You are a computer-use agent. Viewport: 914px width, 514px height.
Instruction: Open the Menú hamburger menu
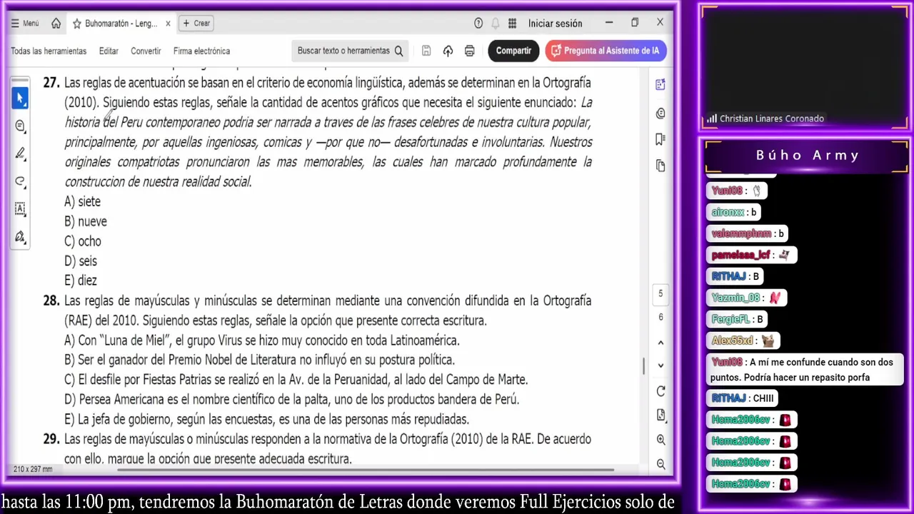point(24,24)
